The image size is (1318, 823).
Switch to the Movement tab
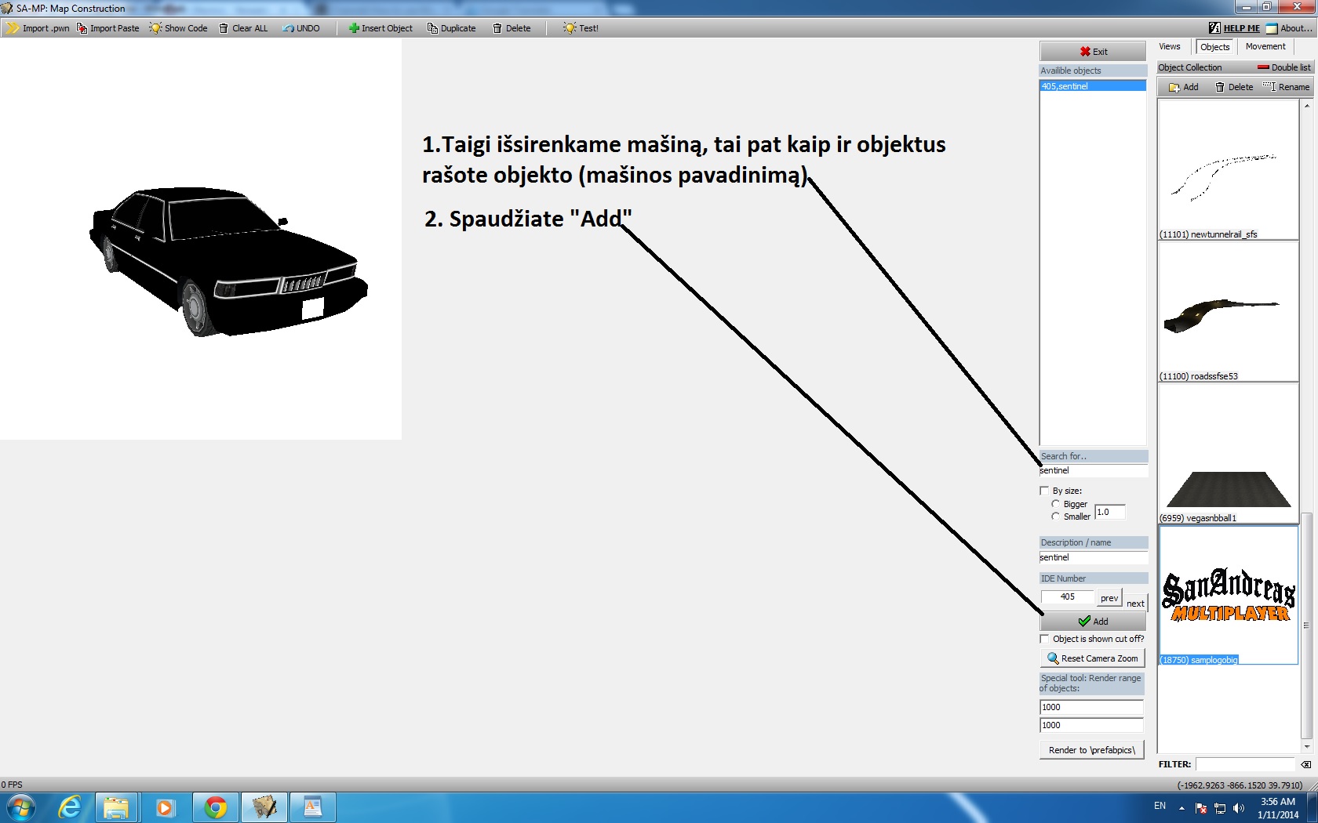pos(1265,47)
